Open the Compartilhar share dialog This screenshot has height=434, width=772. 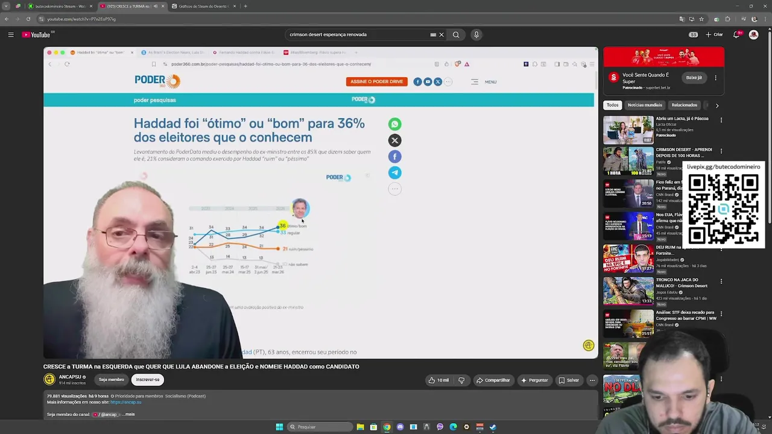point(493,380)
